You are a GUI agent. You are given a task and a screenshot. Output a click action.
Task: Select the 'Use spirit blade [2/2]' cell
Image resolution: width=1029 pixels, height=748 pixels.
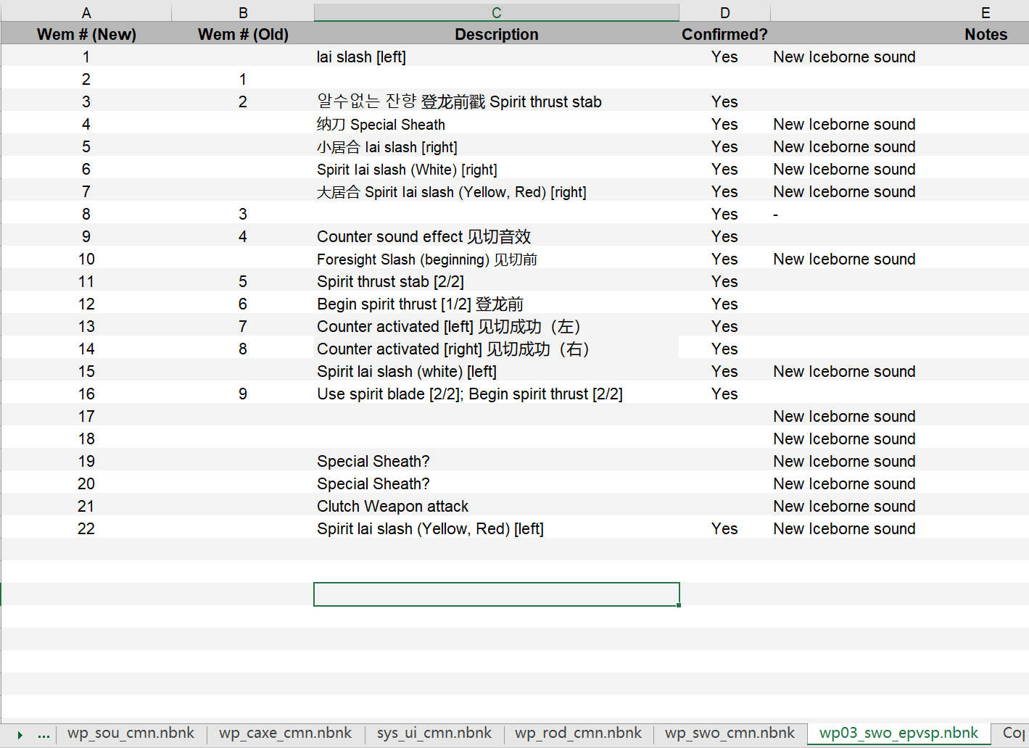[496, 394]
